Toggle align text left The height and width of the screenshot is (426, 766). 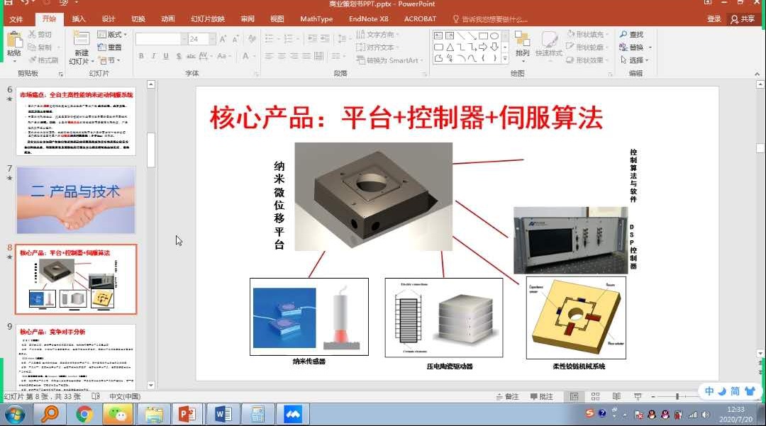click(x=270, y=56)
